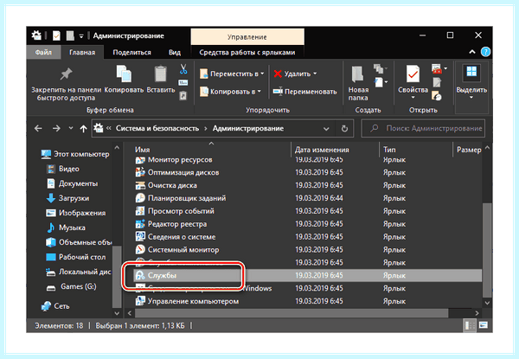Go back with the left arrow
The height and width of the screenshot is (359, 519).
pos(38,128)
